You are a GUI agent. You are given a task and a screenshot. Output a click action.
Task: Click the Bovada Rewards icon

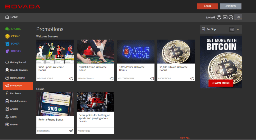coord(7,70)
